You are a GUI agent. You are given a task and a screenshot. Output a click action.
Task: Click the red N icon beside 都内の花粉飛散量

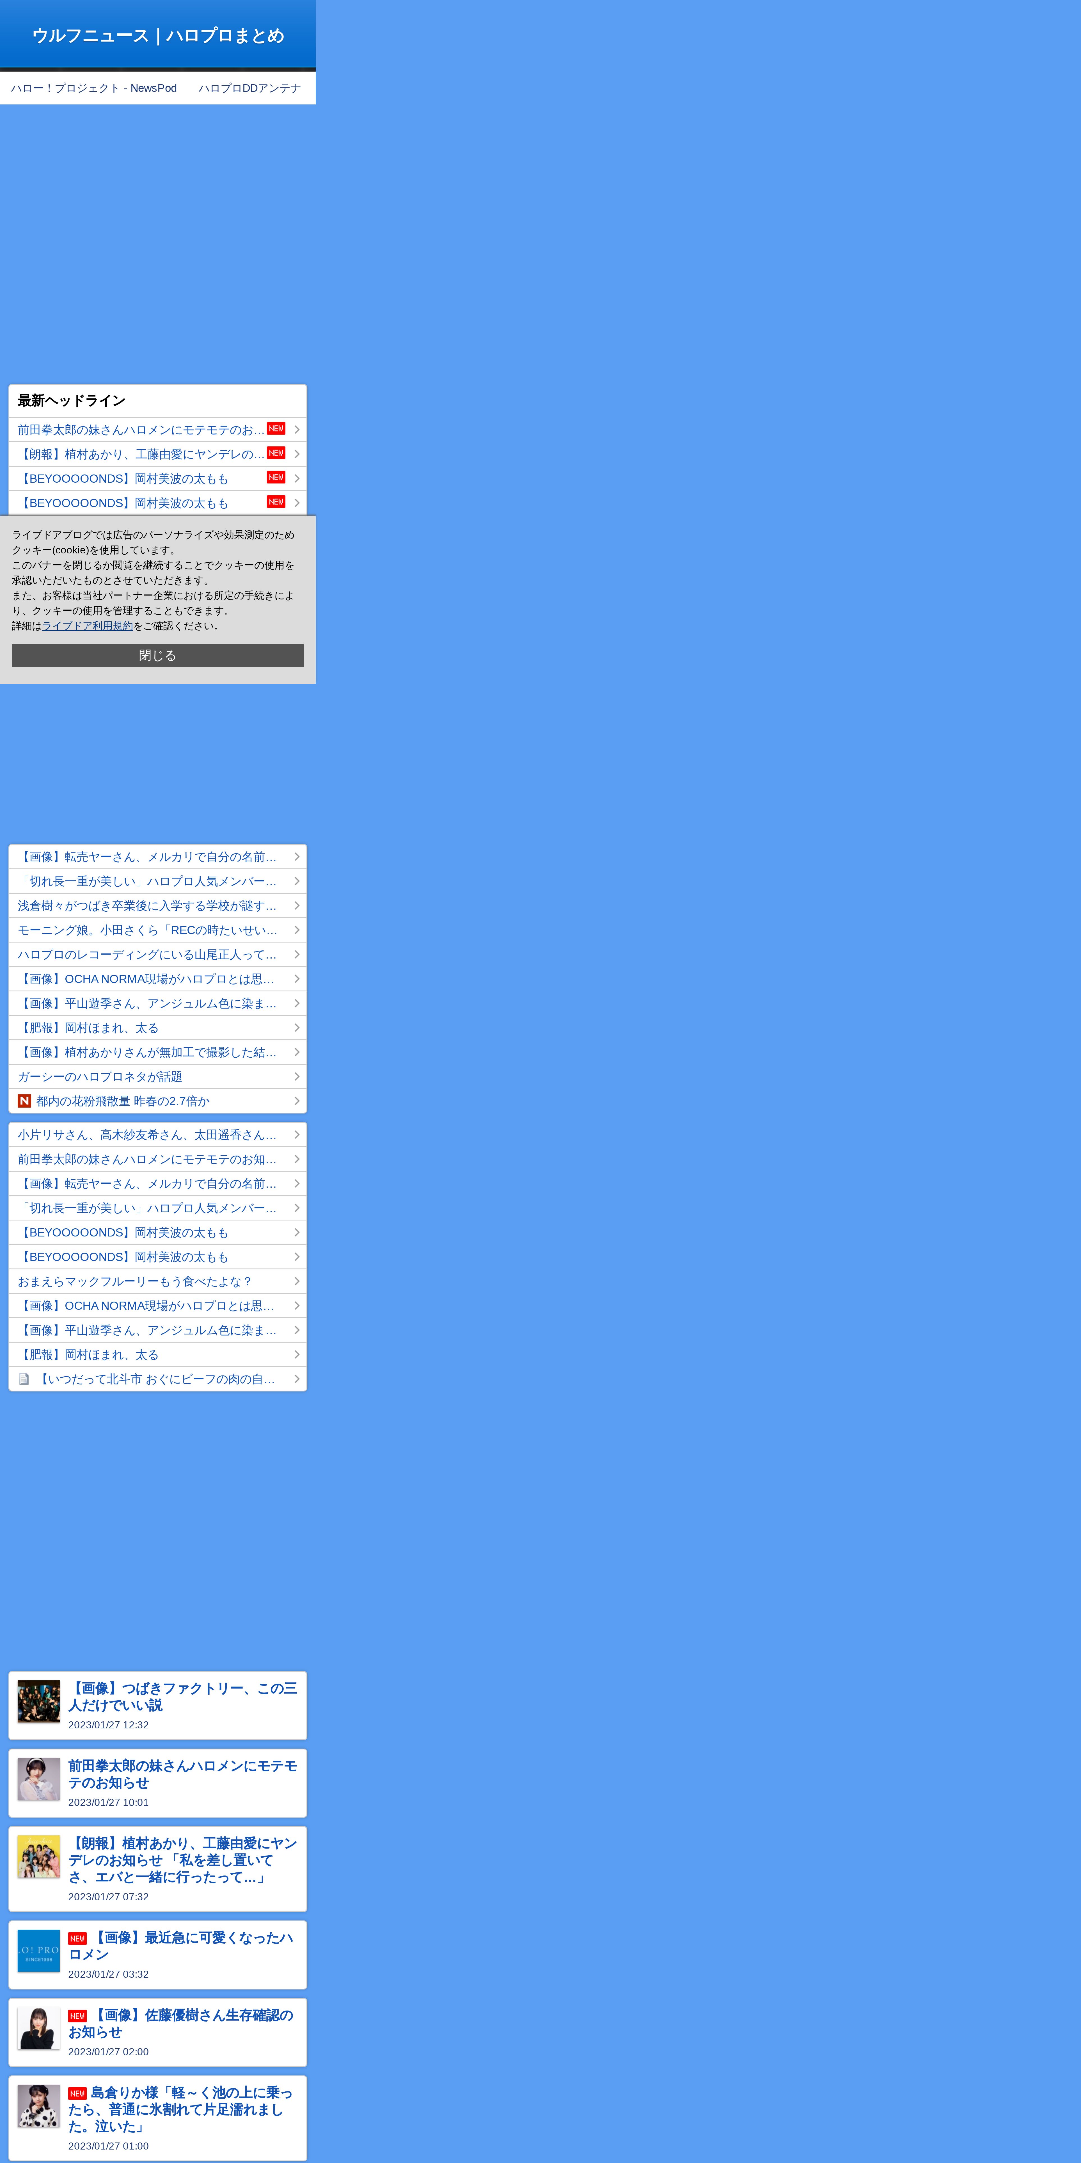pyautogui.click(x=24, y=1101)
